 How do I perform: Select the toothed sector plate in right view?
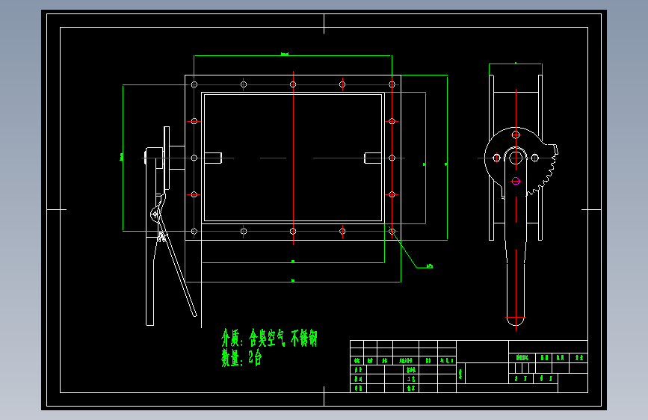pos(521,162)
